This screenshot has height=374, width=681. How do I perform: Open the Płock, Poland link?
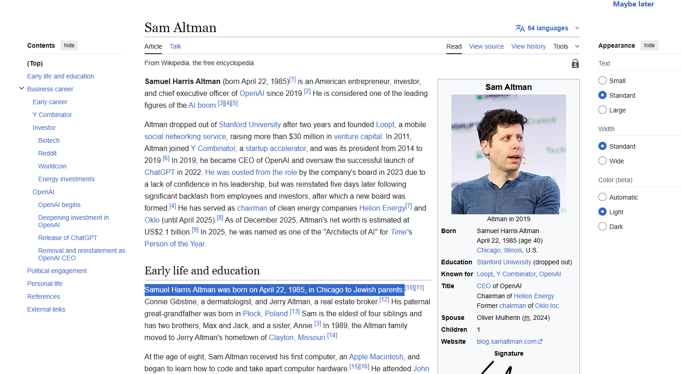pyautogui.click(x=265, y=313)
